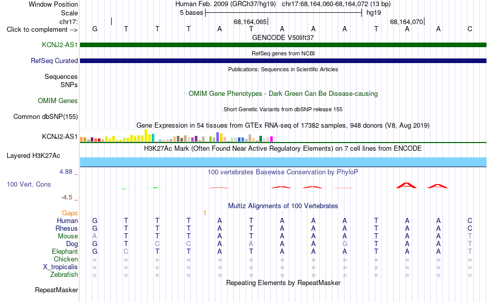This screenshot has height=302, width=487.
Task: Click the chr17: label
Action: coord(69,22)
